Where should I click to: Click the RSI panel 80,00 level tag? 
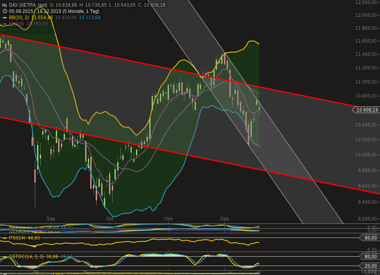click(x=369, y=238)
